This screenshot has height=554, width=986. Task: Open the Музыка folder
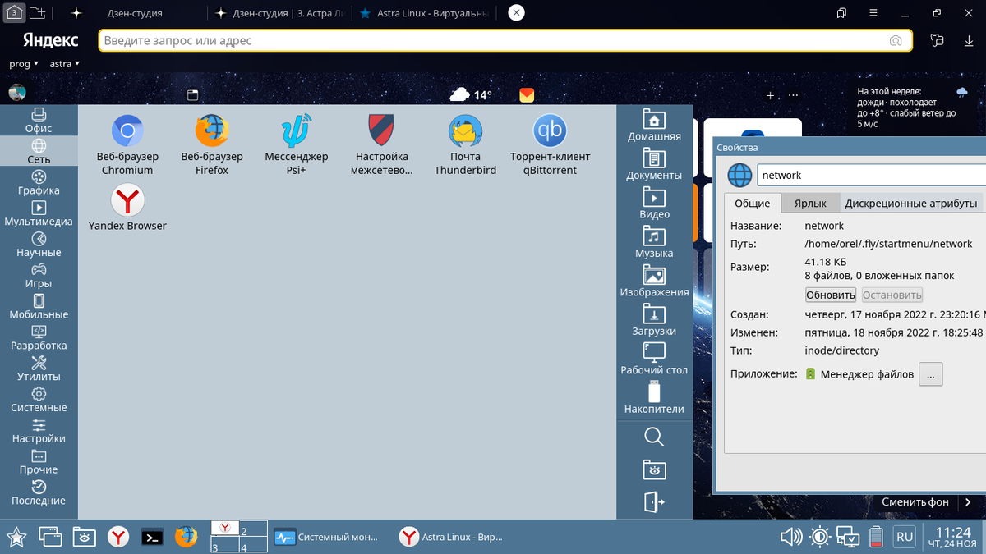tap(654, 242)
